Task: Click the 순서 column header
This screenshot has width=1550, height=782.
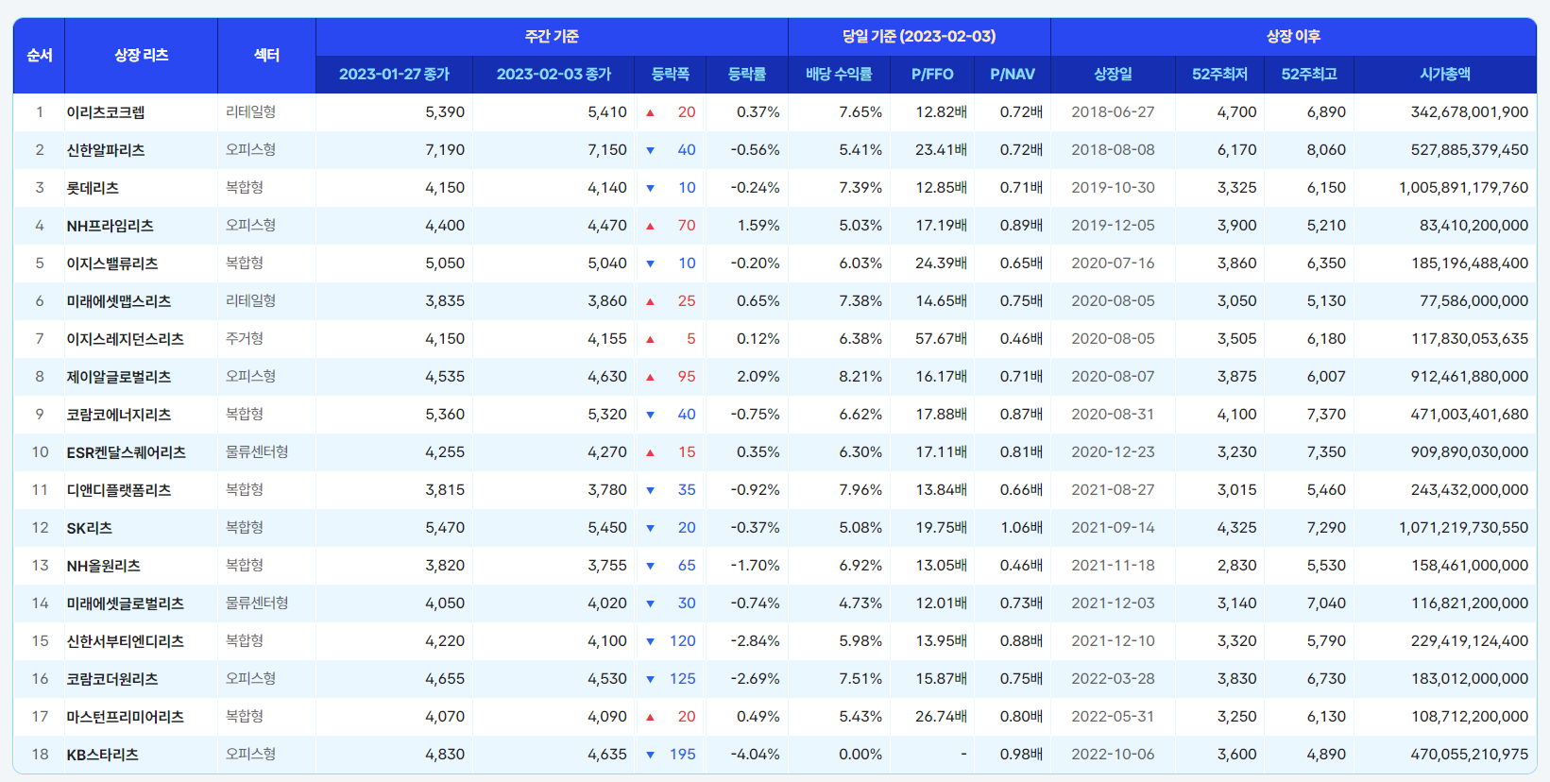Action: pyautogui.click(x=39, y=56)
